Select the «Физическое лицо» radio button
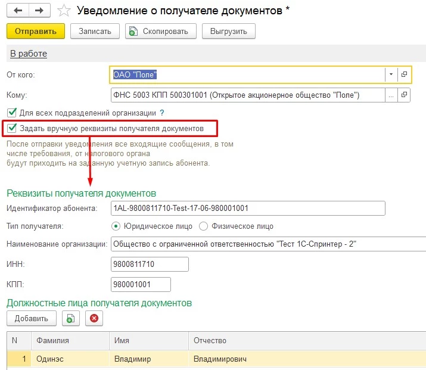 pyautogui.click(x=203, y=226)
